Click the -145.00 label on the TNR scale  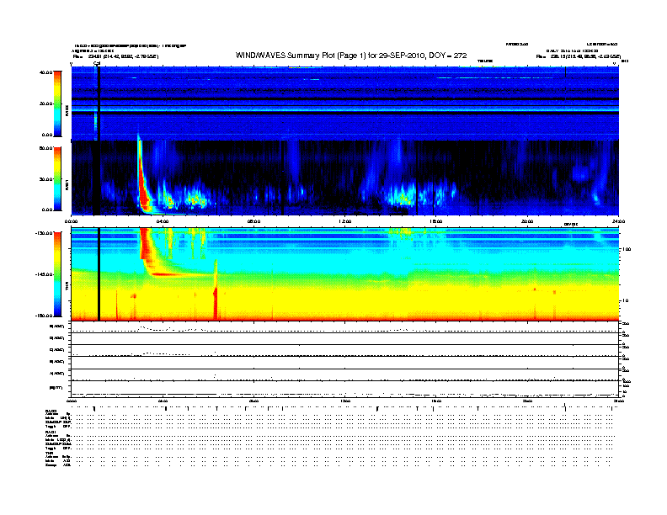[45, 274]
